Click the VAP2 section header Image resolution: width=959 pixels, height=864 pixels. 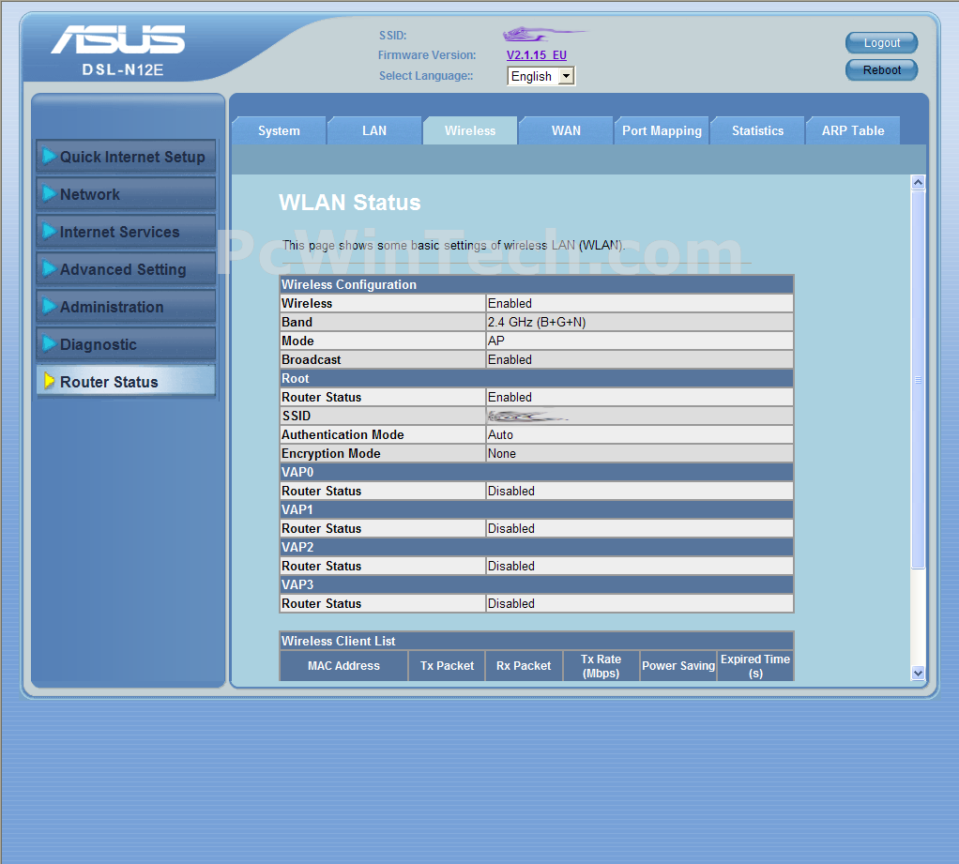click(537, 547)
